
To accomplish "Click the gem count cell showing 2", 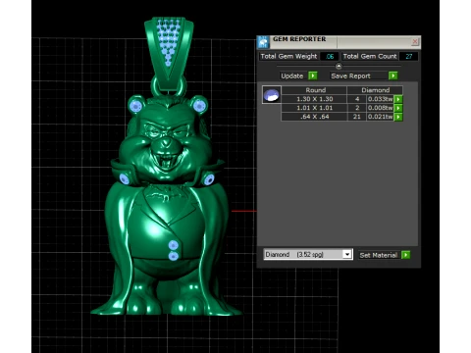I will (357, 108).
